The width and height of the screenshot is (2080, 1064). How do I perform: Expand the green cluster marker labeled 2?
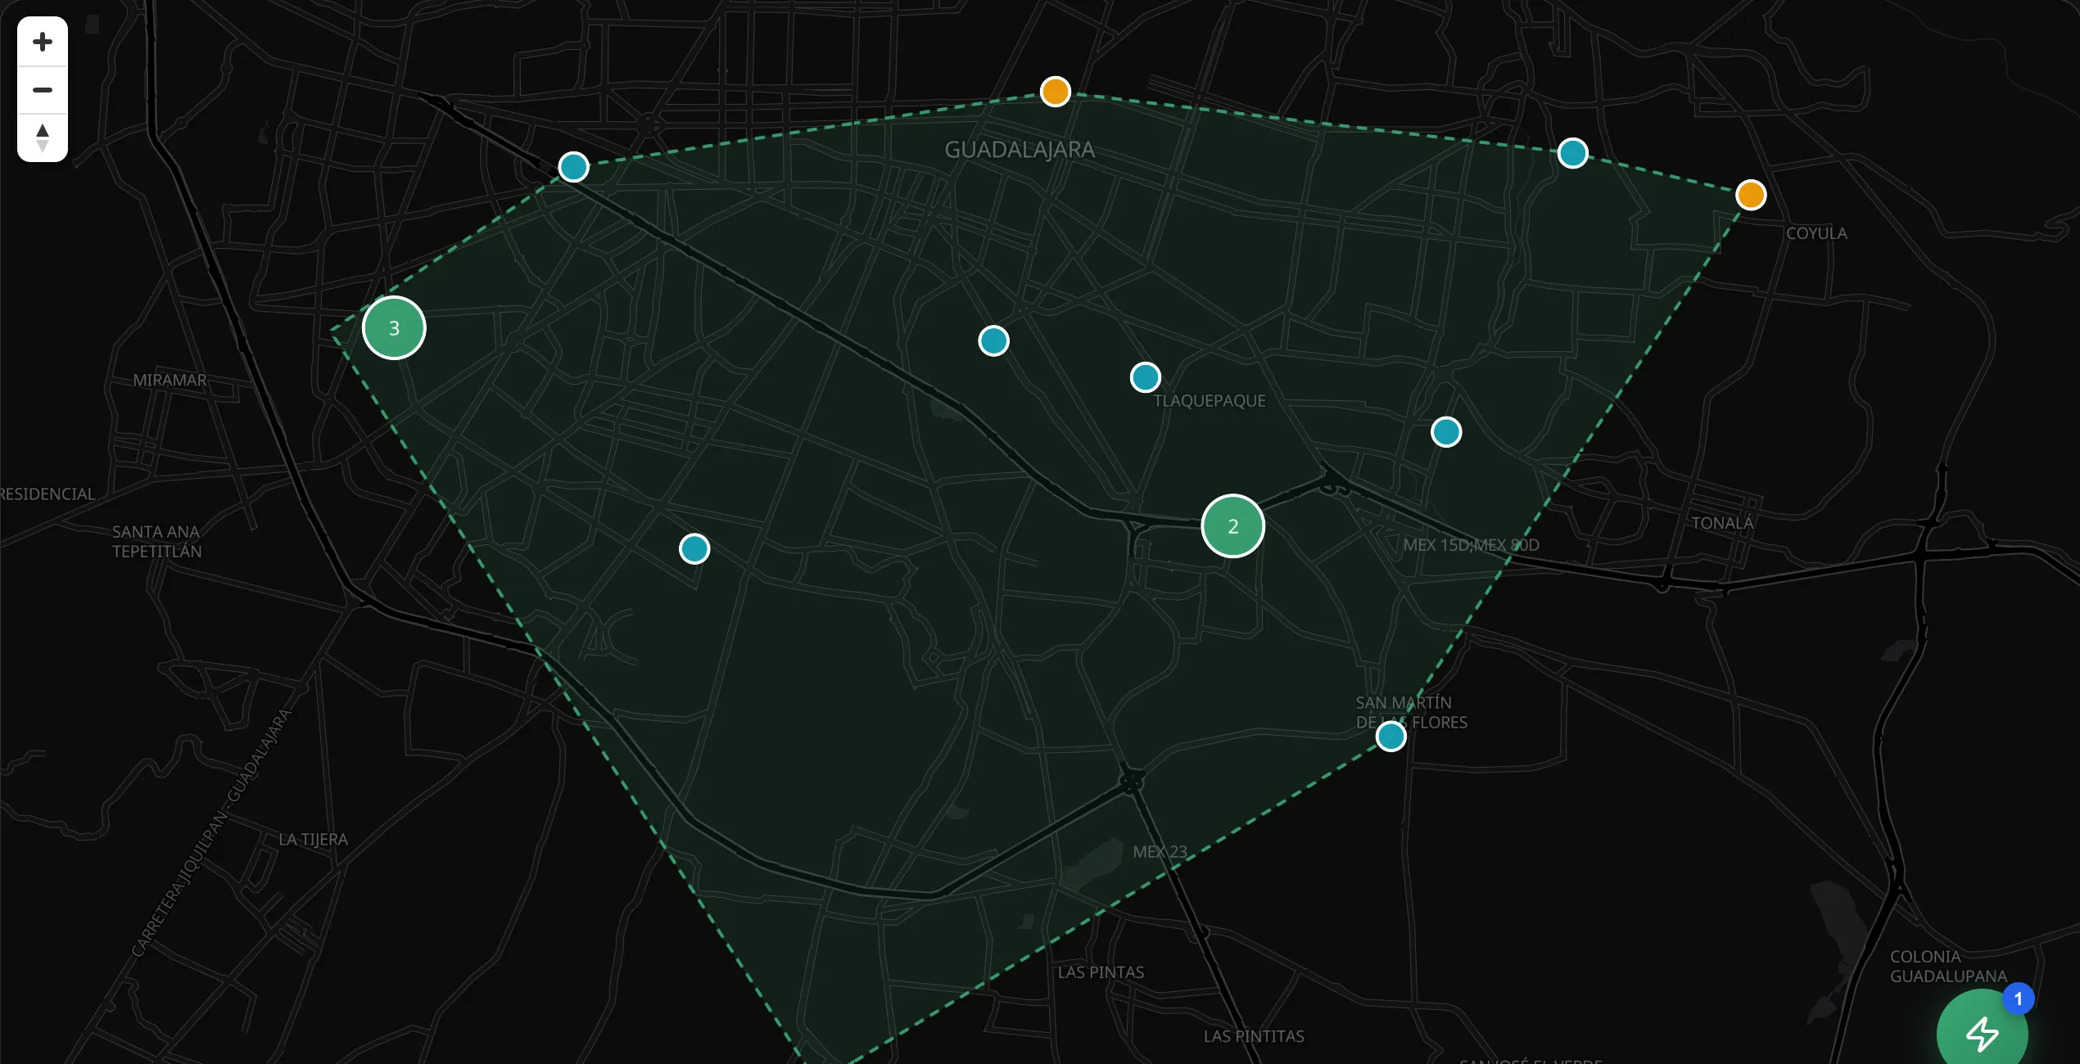click(1232, 525)
